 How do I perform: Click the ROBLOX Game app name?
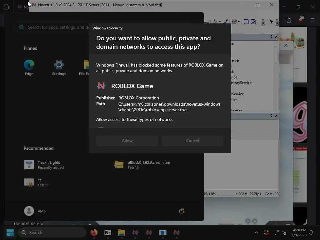(x=132, y=86)
